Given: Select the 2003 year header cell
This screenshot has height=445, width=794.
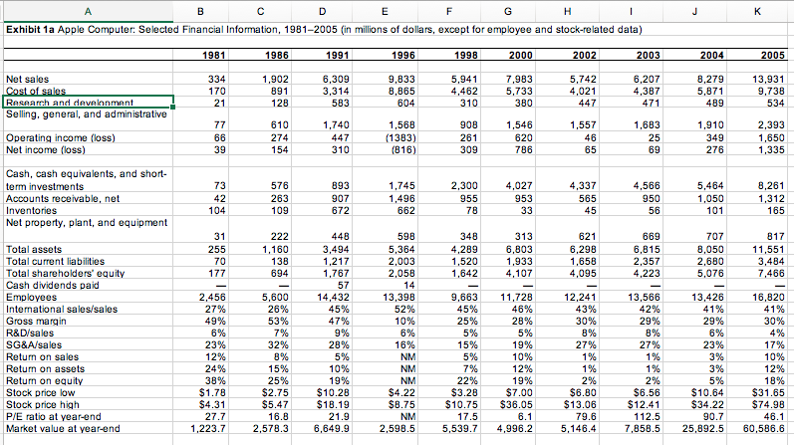Looking at the screenshot, I should tap(631, 55).
